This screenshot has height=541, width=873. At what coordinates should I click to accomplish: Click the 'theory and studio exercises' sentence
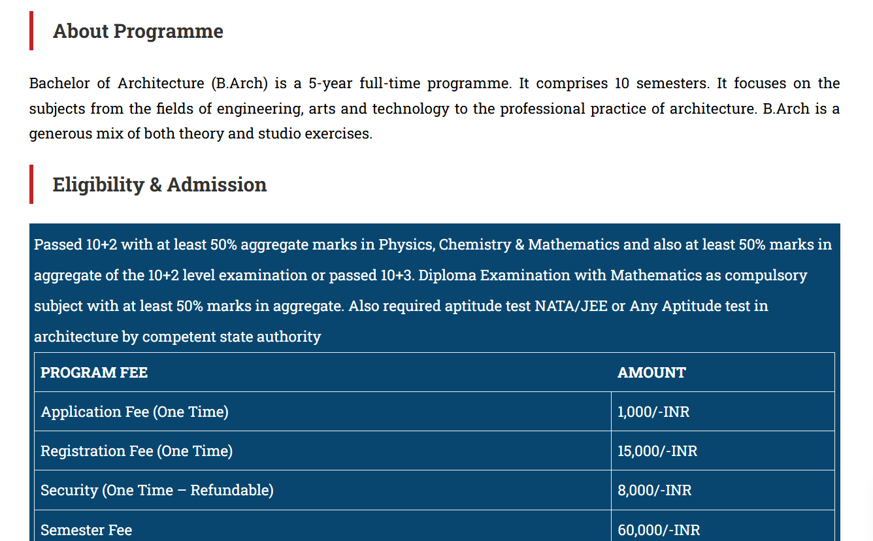[x=275, y=134]
